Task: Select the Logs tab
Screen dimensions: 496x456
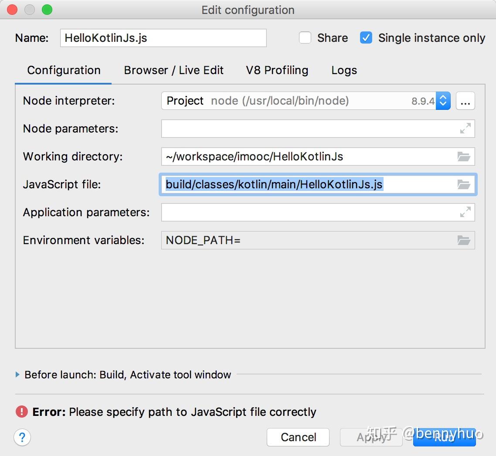Action: (343, 70)
